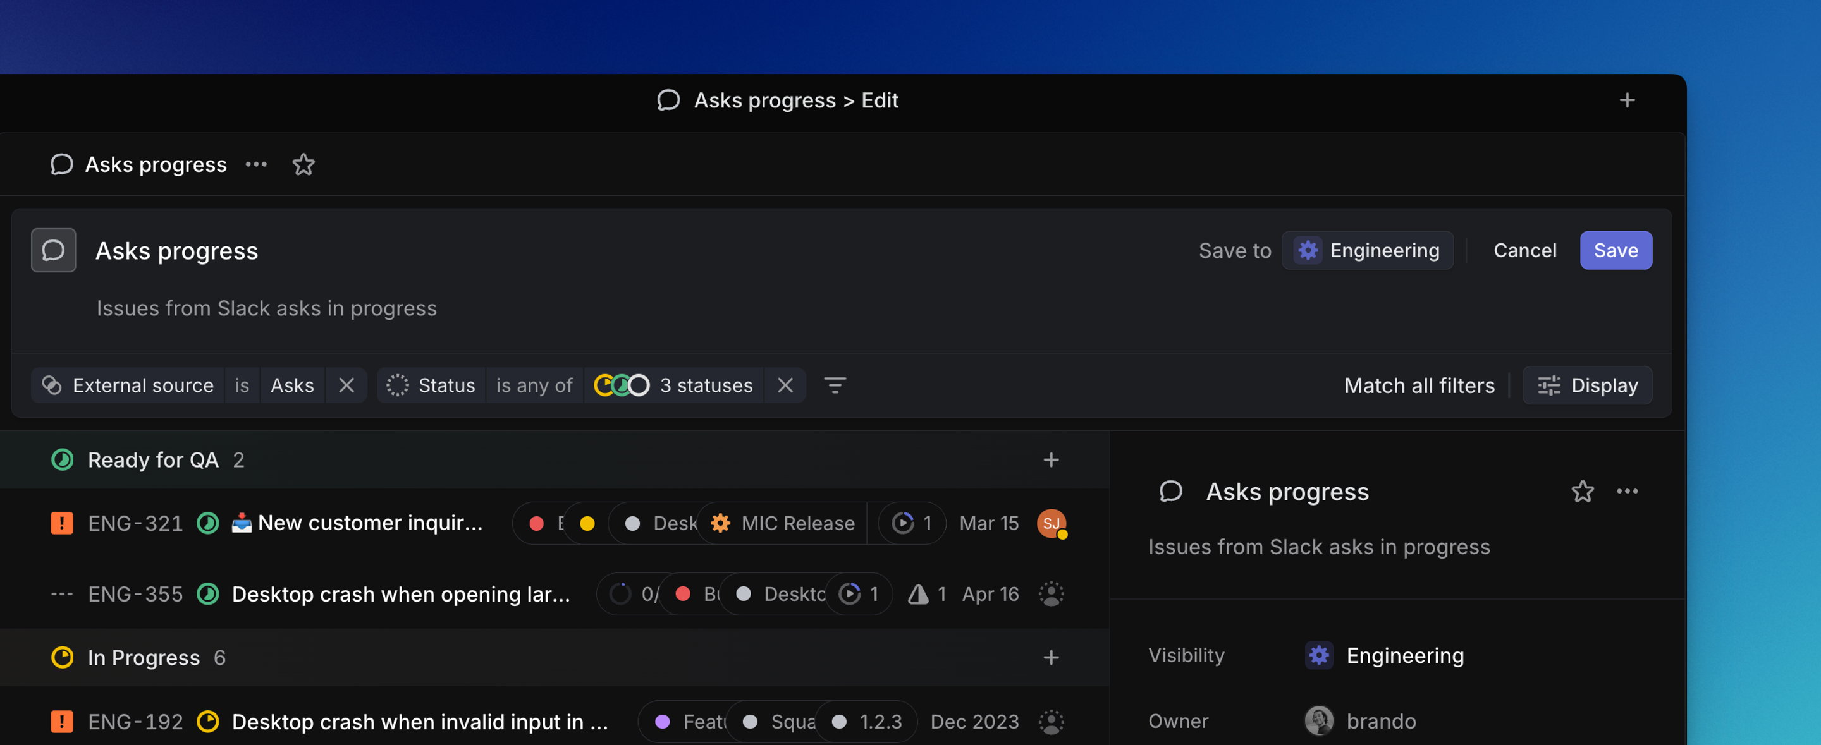Click the MIC Release project tag
Viewport: 1821px width, 745px height.
point(783,523)
